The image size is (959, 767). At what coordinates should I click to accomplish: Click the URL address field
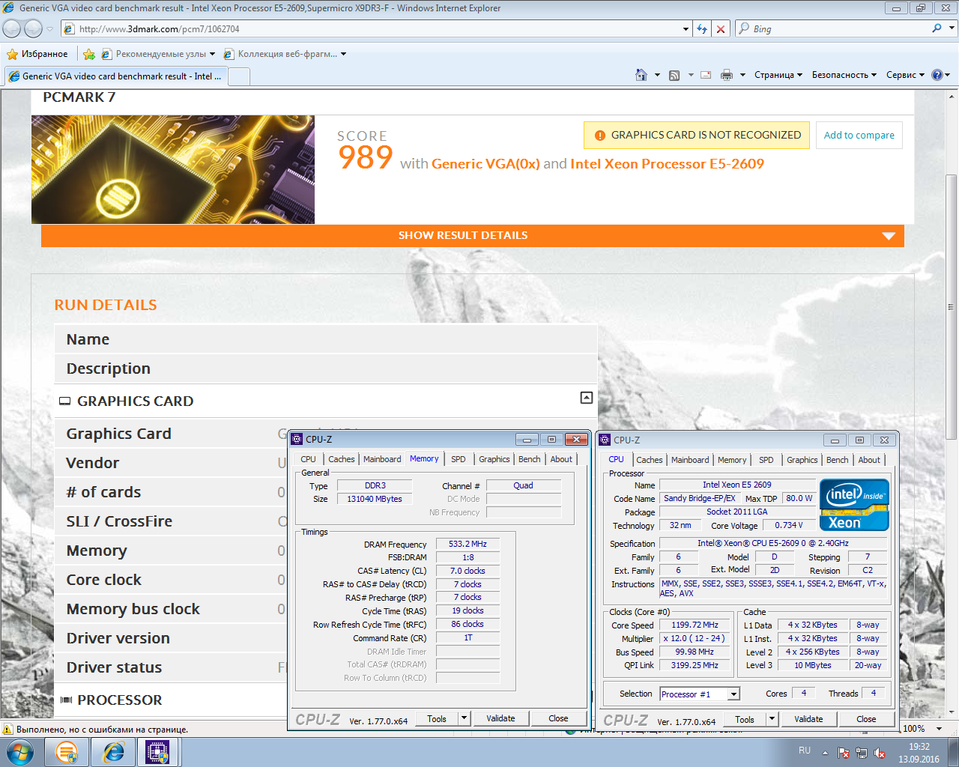[378, 28]
